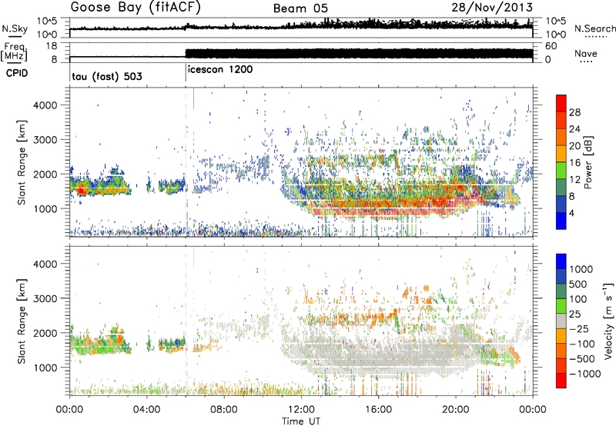Select the "Velocity [m s-1]" color bar title
The width and height of the screenshot is (616, 426).
tap(608, 321)
